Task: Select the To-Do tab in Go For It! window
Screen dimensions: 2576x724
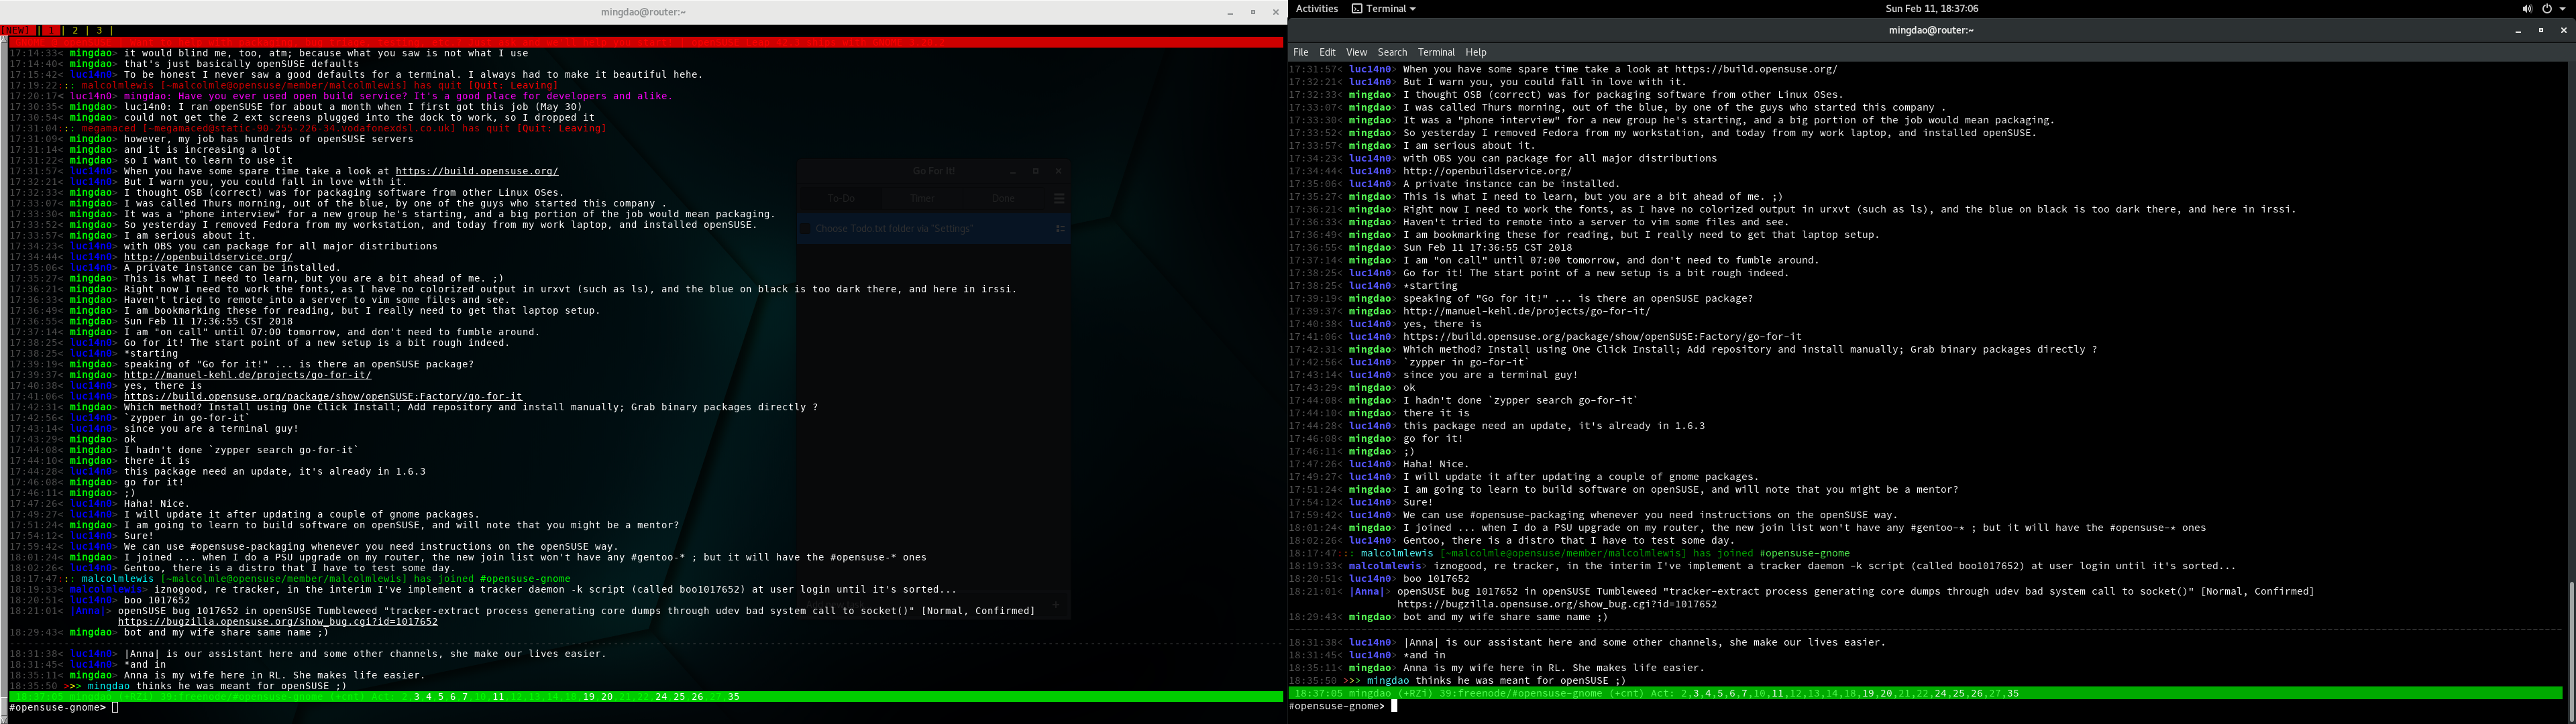Action: pyautogui.click(x=841, y=198)
